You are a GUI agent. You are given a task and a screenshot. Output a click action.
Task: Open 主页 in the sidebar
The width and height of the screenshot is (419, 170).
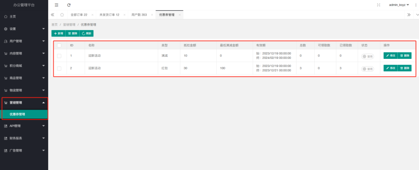pos(12,17)
